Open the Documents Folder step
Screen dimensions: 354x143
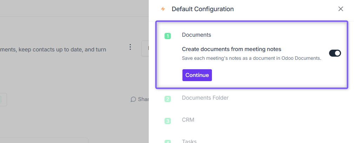coord(205,98)
